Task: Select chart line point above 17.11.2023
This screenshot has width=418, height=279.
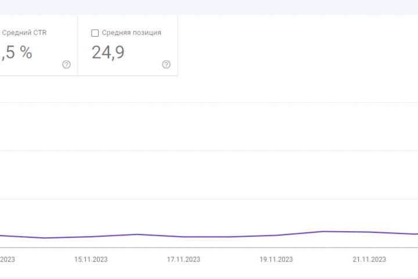Action: point(183,237)
